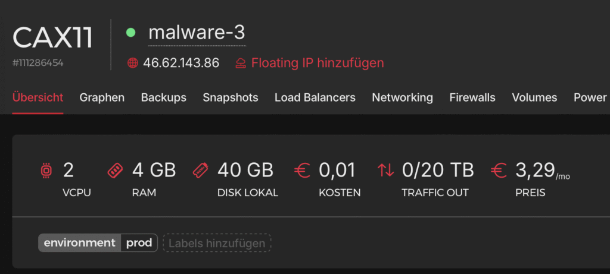Click the euro icon above KOSTEN
The height and width of the screenshot is (274, 610).
click(x=302, y=171)
